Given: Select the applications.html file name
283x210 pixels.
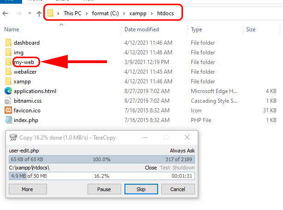Looking at the screenshot, I should coord(35,91).
